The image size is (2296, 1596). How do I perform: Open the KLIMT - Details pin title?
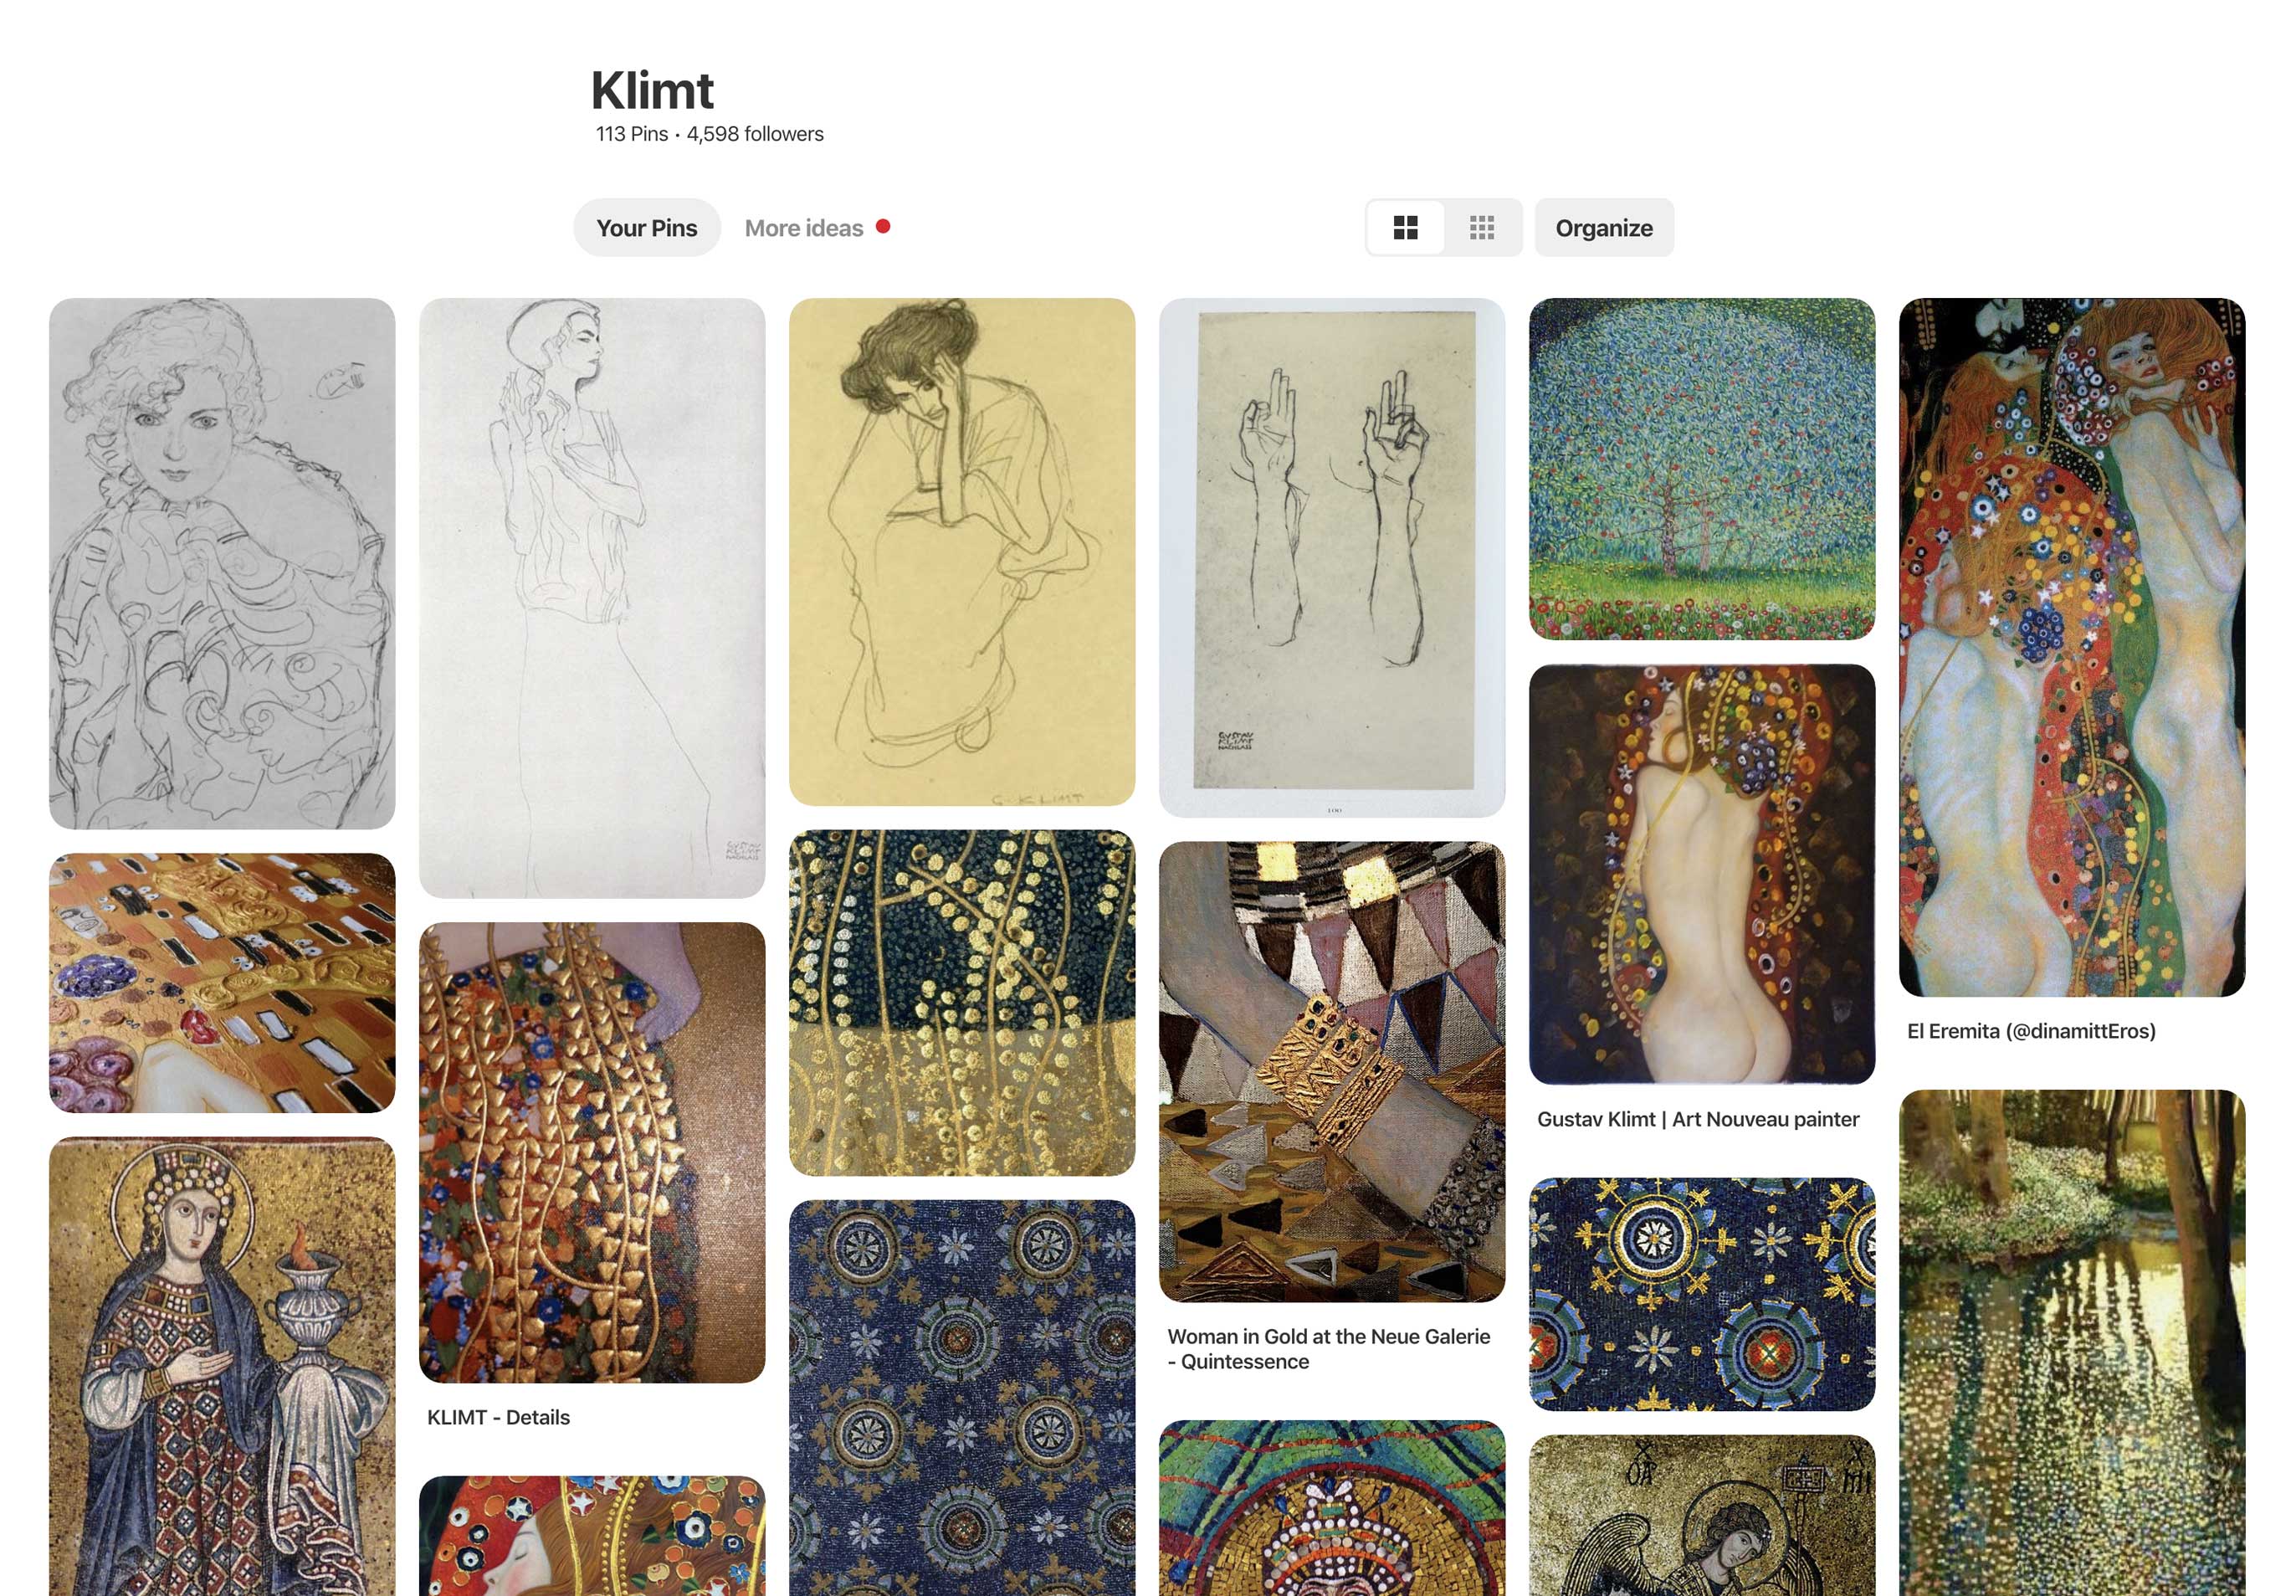pos(498,1417)
